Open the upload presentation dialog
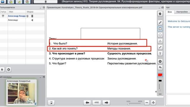This screenshot has width=190, height=107. click(x=51, y=103)
